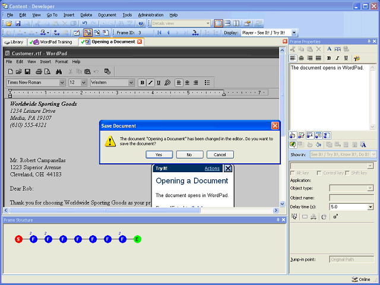This screenshot has width=380, height=285.
Task: Check the Control key checkbox
Action: point(319,173)
